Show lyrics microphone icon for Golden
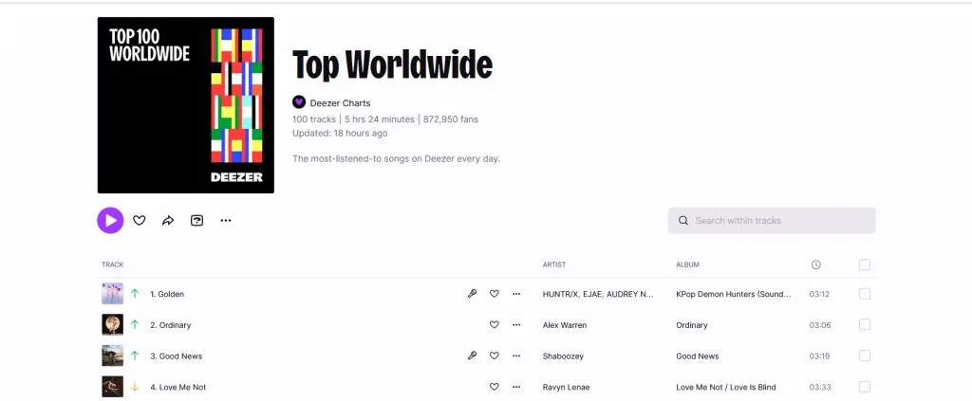The image size is (972, 401). coord(473,294)
